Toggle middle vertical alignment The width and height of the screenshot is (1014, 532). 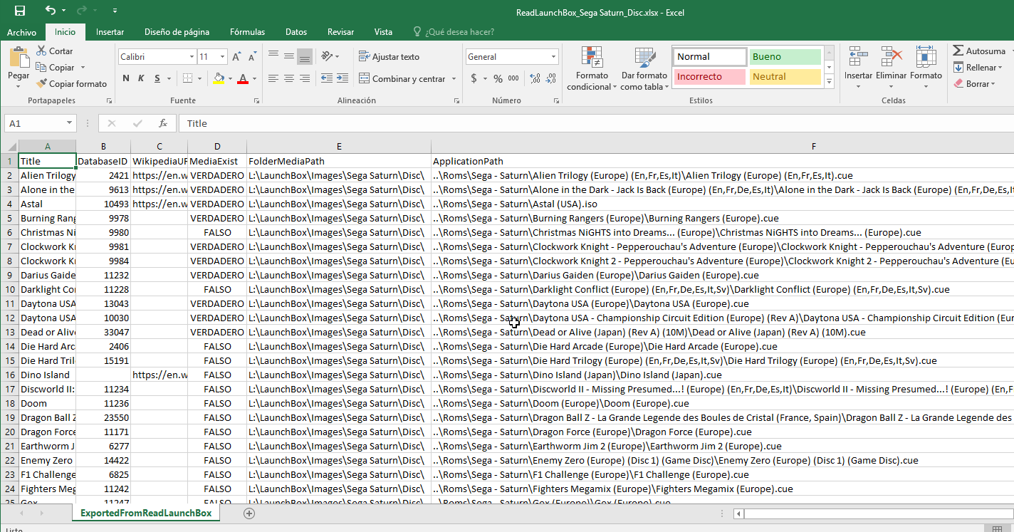pos(289,56)
